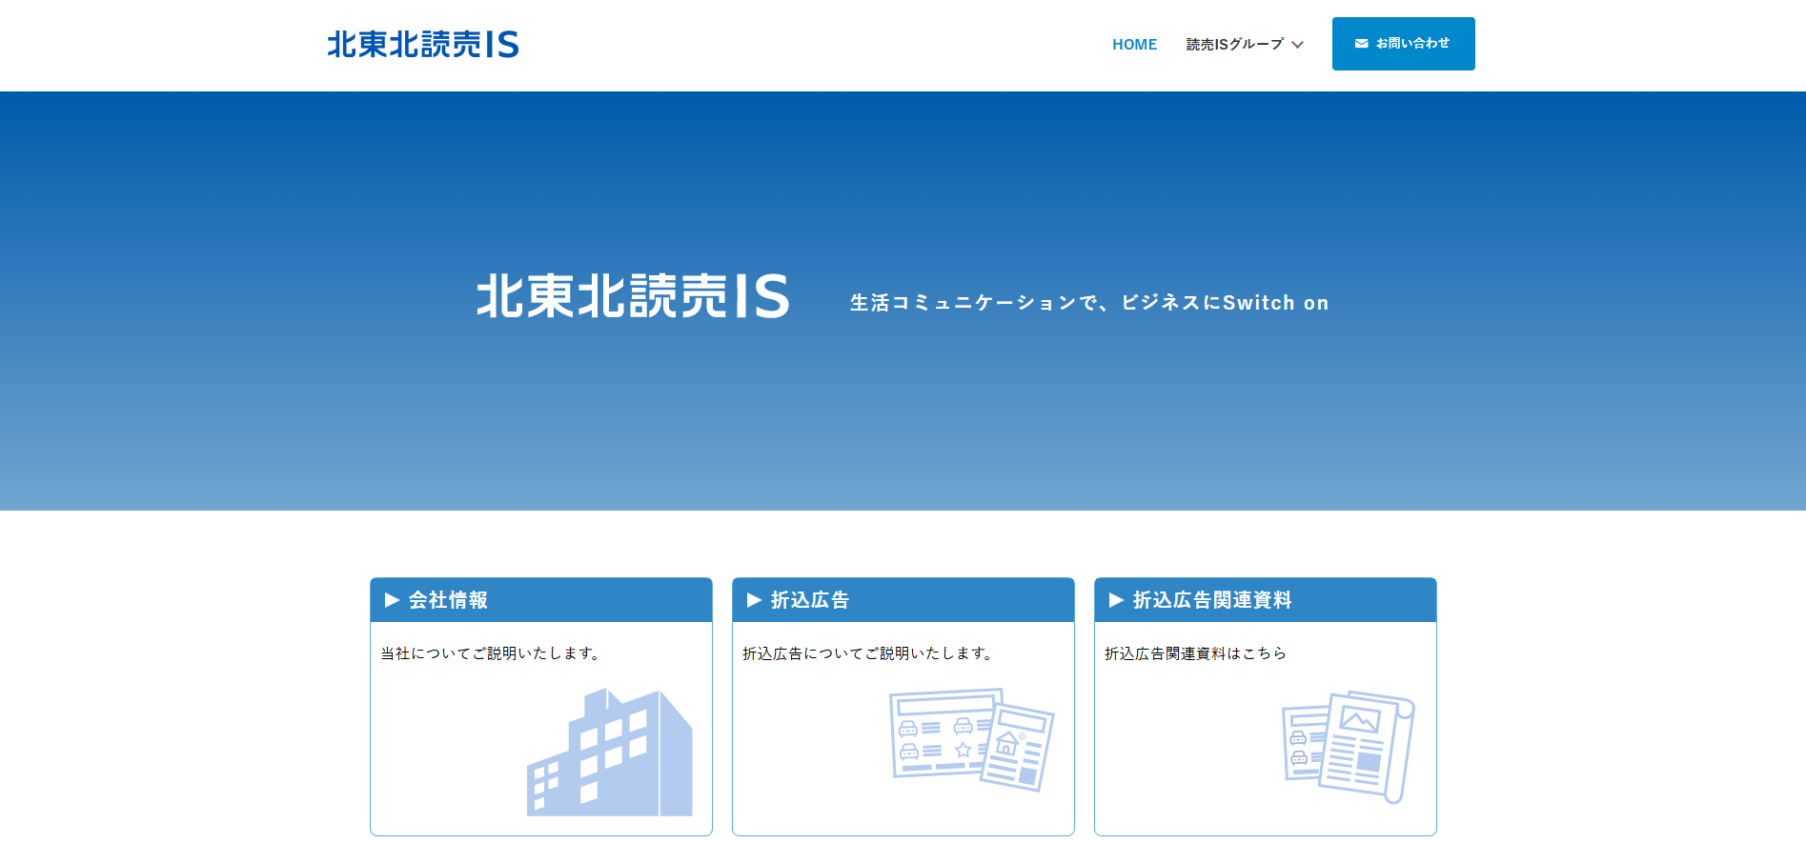Click the newspaper documents illustration
This screenshot has height=843, width=1806.
(1349, 747)
